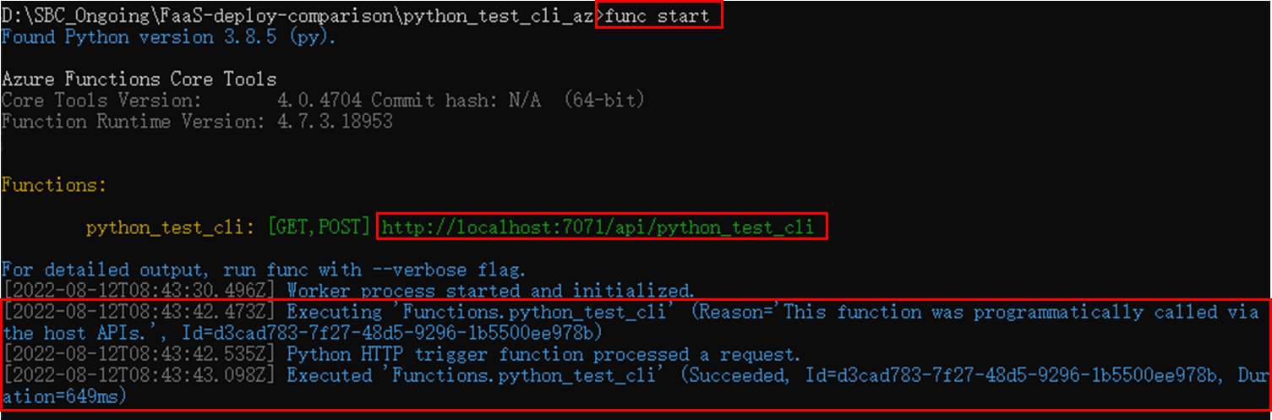The width and height of the screenshot is (1272, 420).
Task: Click Function Runtime Version 4.7.3.18953 line
Action: click(196, 122)
